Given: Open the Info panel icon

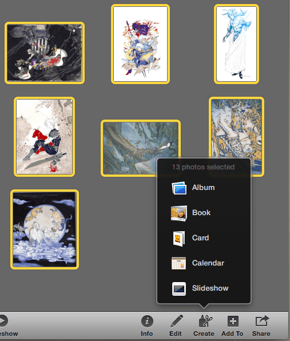Looking at the screenshot, I should click(x=147, y=321).
